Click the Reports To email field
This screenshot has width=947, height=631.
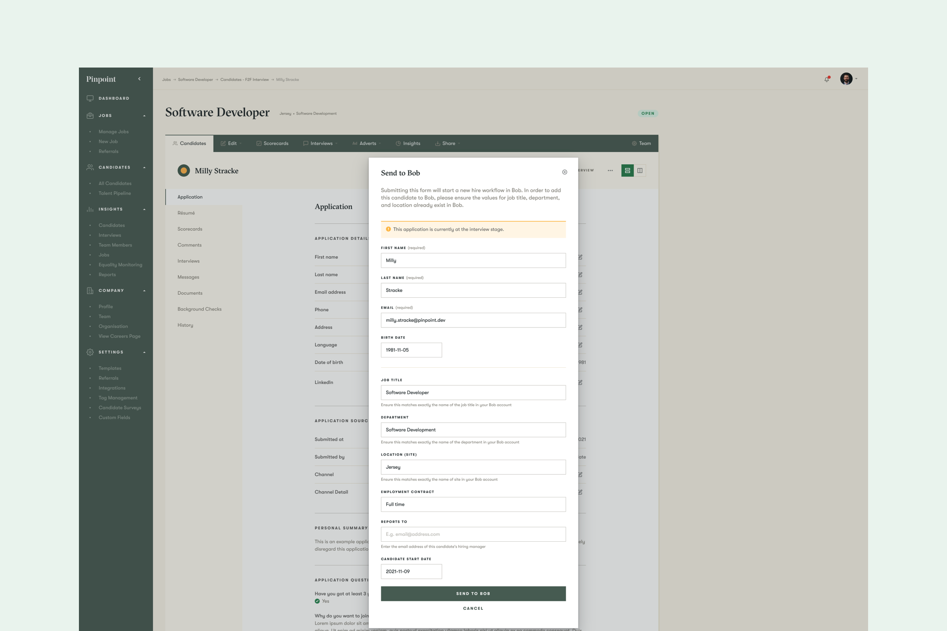pos(473,534)
